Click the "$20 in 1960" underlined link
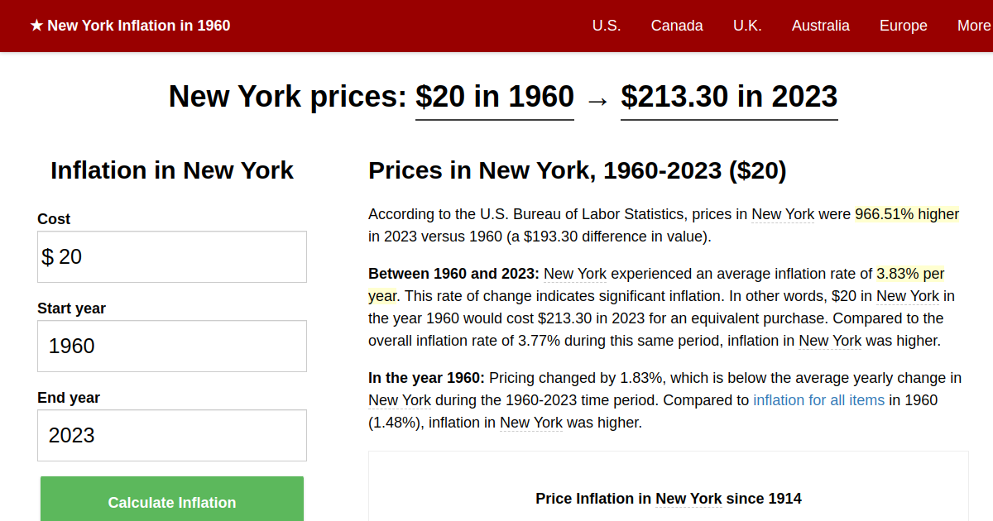The width and height of the screenshot is (993, 521). 494,97
